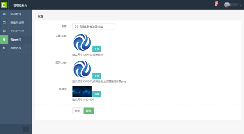Collapse the sidebar with the chevron button
244x134 pixels.
pos(26,129)
